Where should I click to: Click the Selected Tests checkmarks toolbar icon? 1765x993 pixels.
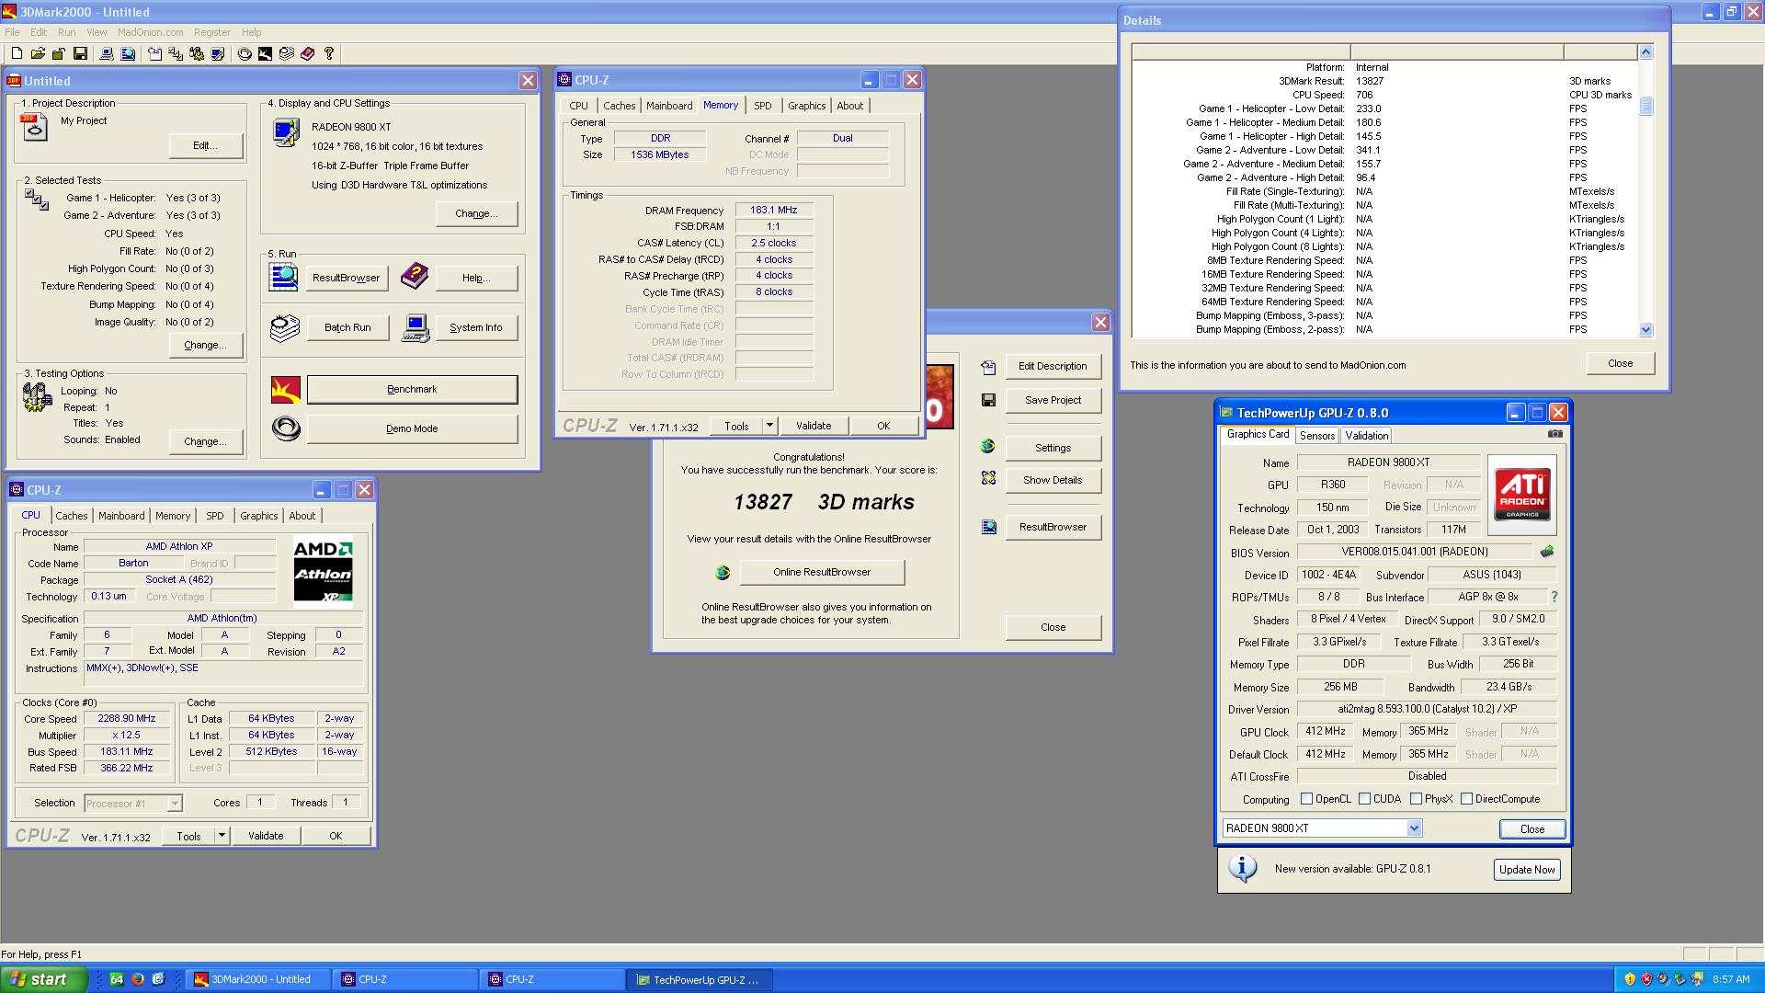[175, 54]
